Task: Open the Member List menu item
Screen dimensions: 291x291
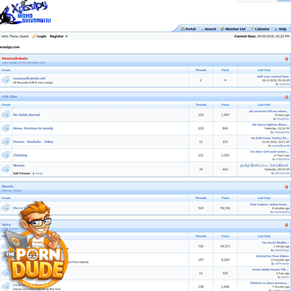Action: [x=233, y=29]
